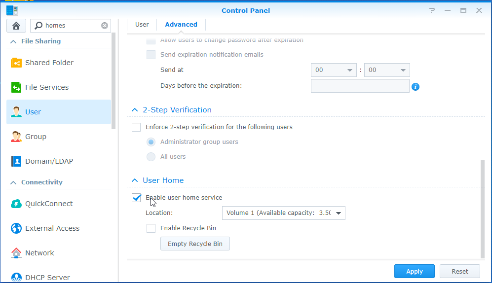This screenshot has width=492, height=283.
Task: Open the Send at hour dropdown
Action: click(334, 70)
